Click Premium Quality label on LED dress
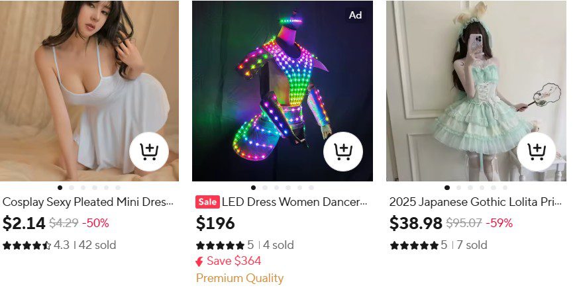Viewport: 577px width, 288px height. point(240,278)
